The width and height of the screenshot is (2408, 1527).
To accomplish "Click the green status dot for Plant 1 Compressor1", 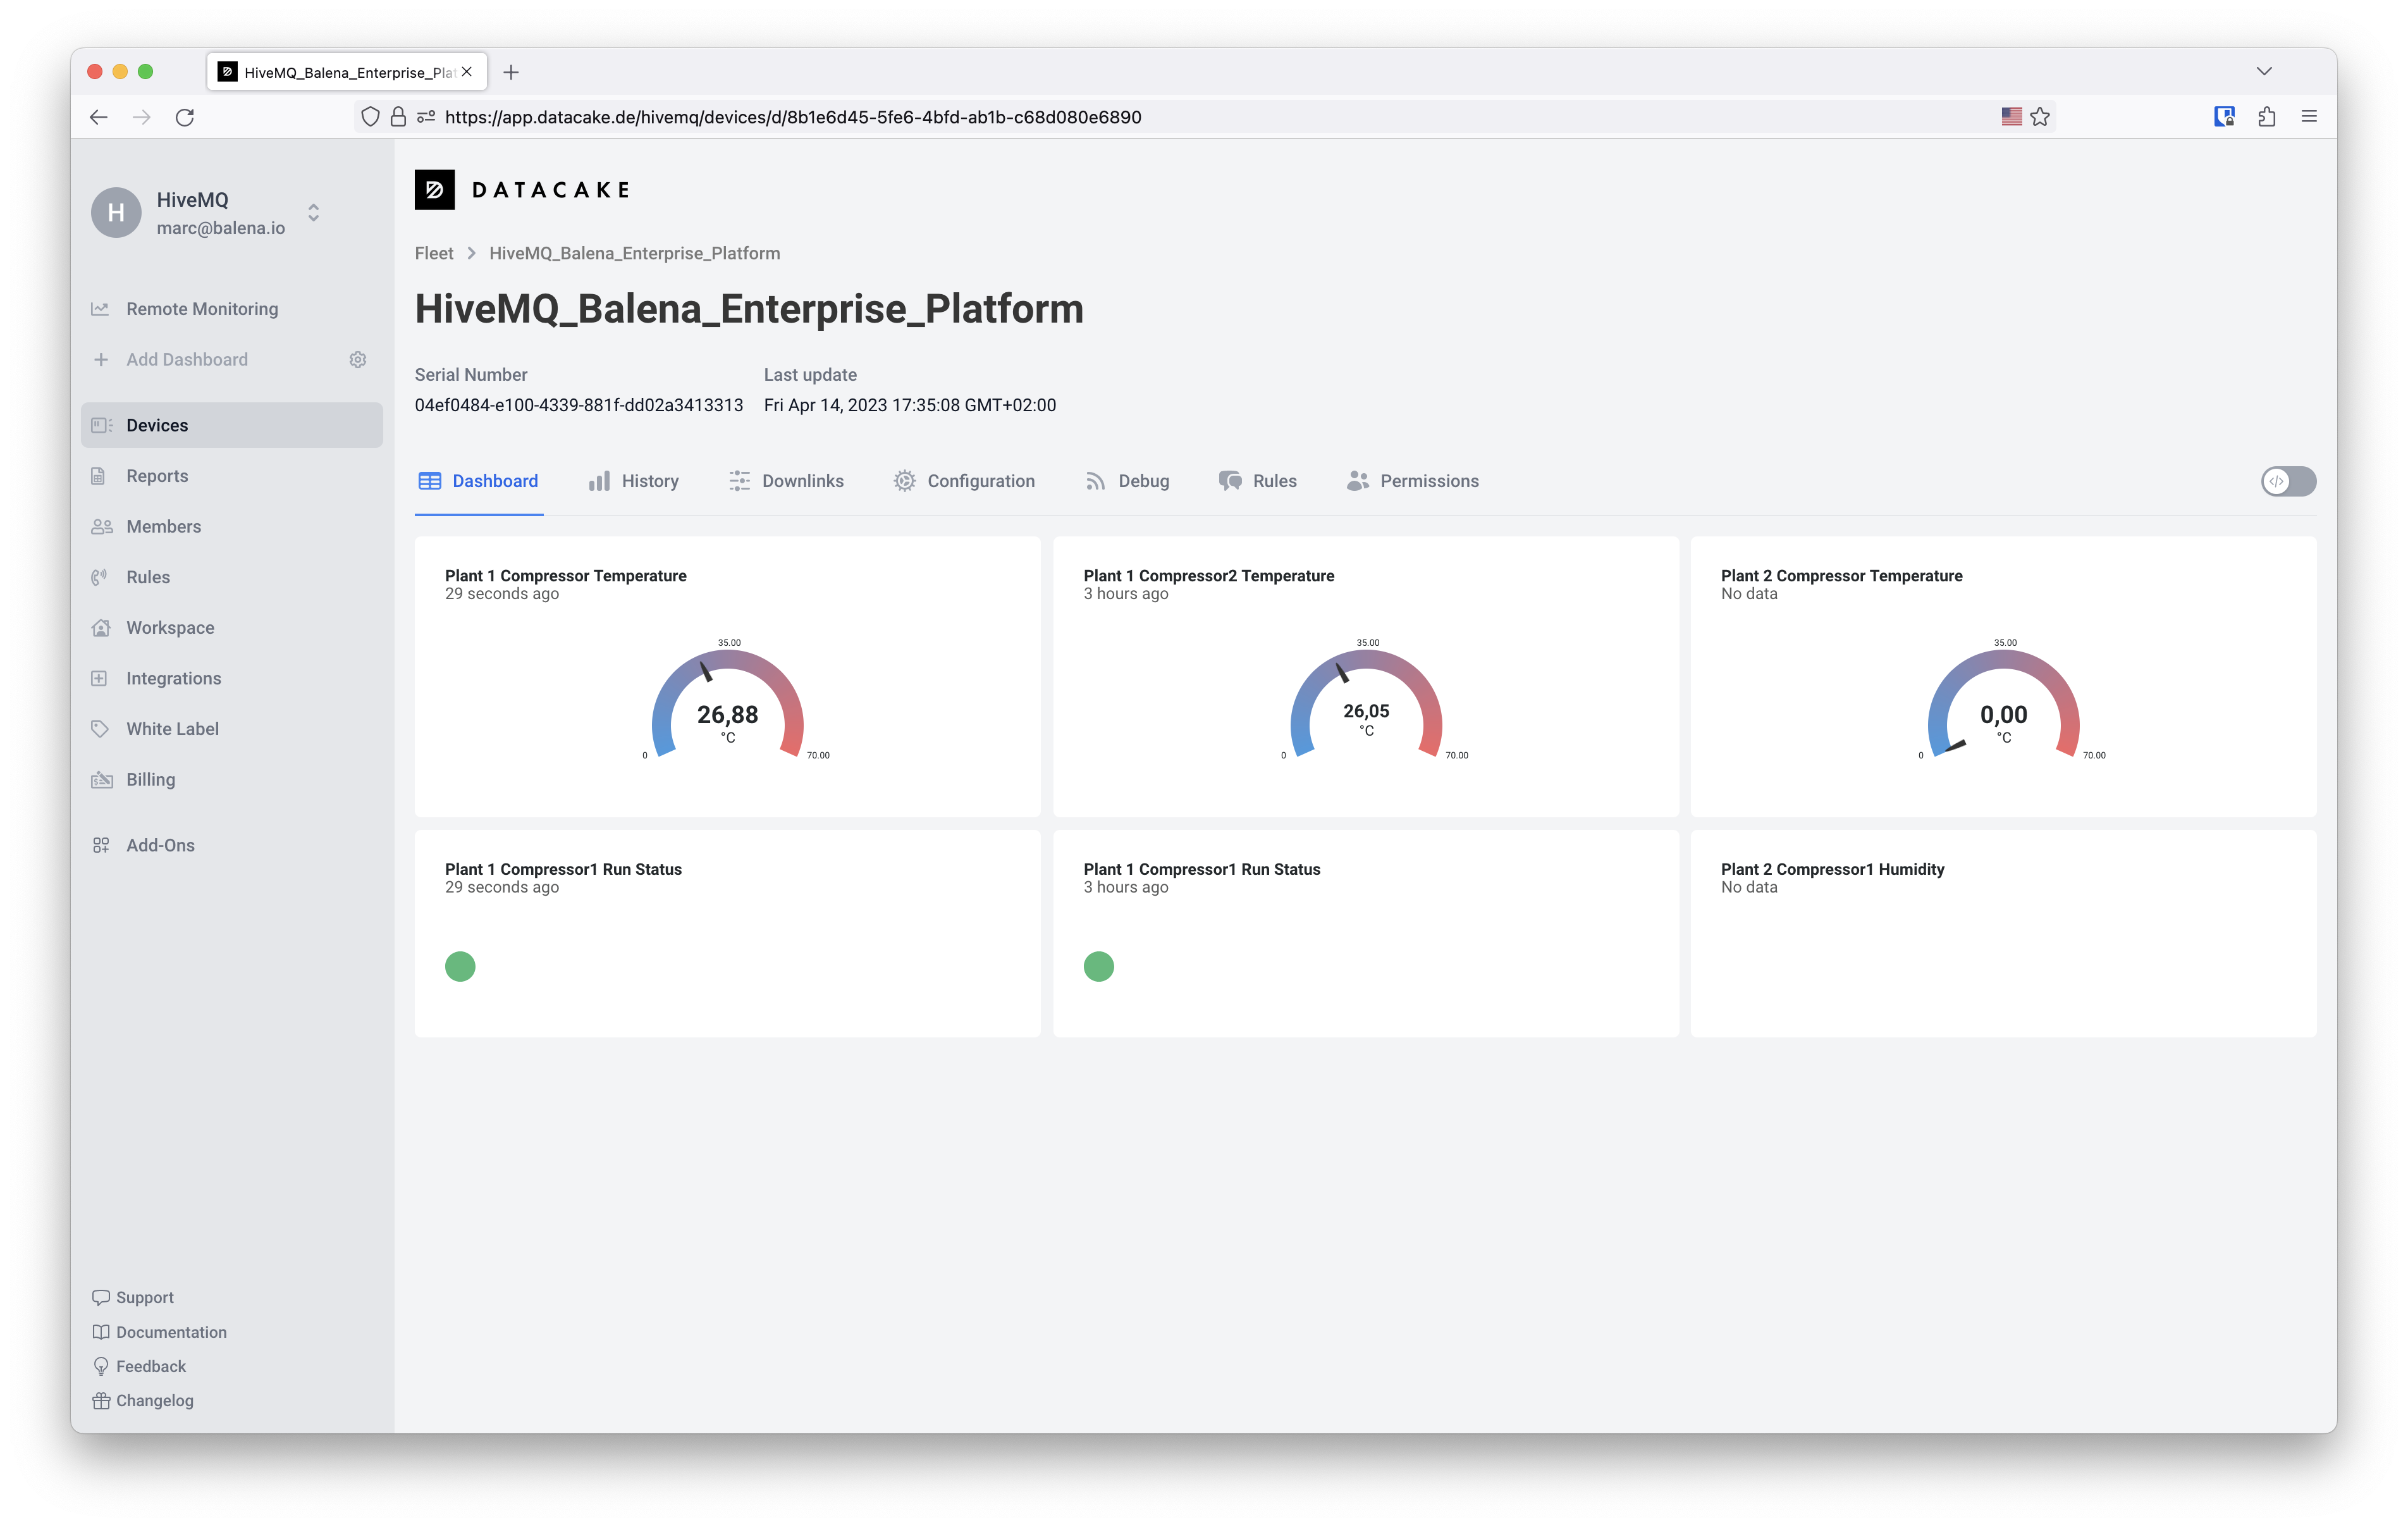I will click(460, 966).
